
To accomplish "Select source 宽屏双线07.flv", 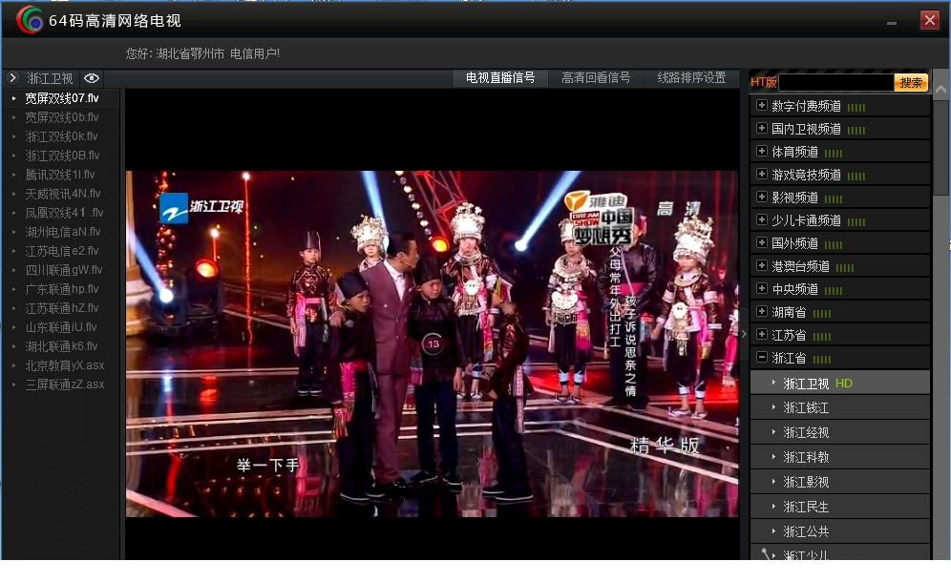I will 62,98.
